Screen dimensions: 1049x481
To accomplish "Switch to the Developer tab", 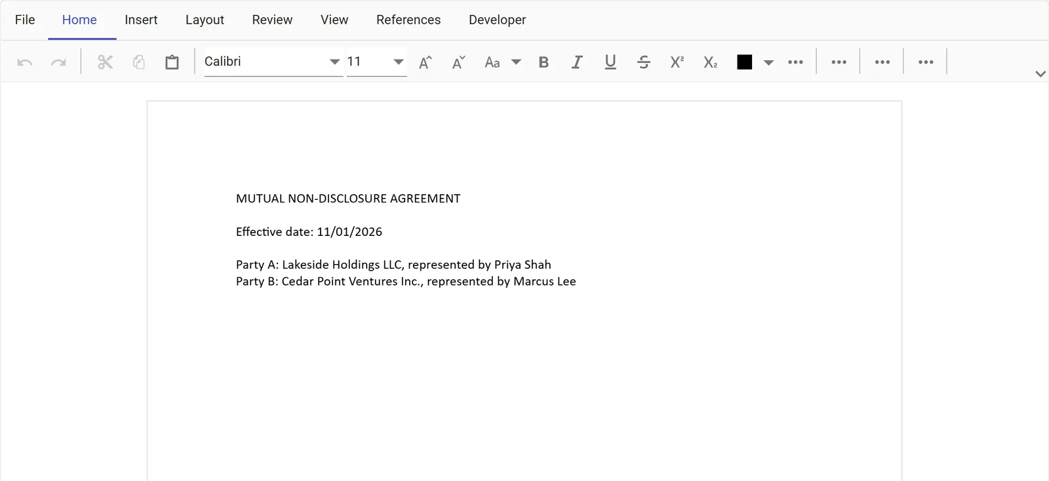I will pos(497,20).
